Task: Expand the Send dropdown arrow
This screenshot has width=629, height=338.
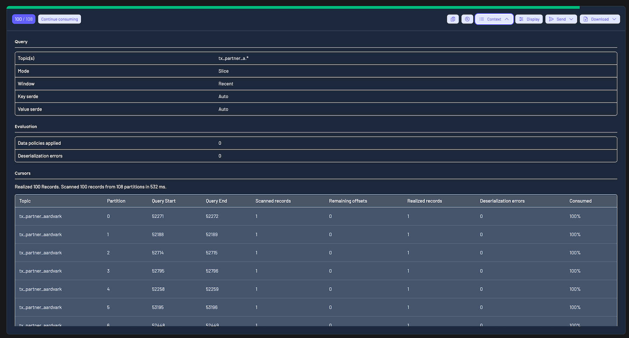Action: click(x=571, y=19)
